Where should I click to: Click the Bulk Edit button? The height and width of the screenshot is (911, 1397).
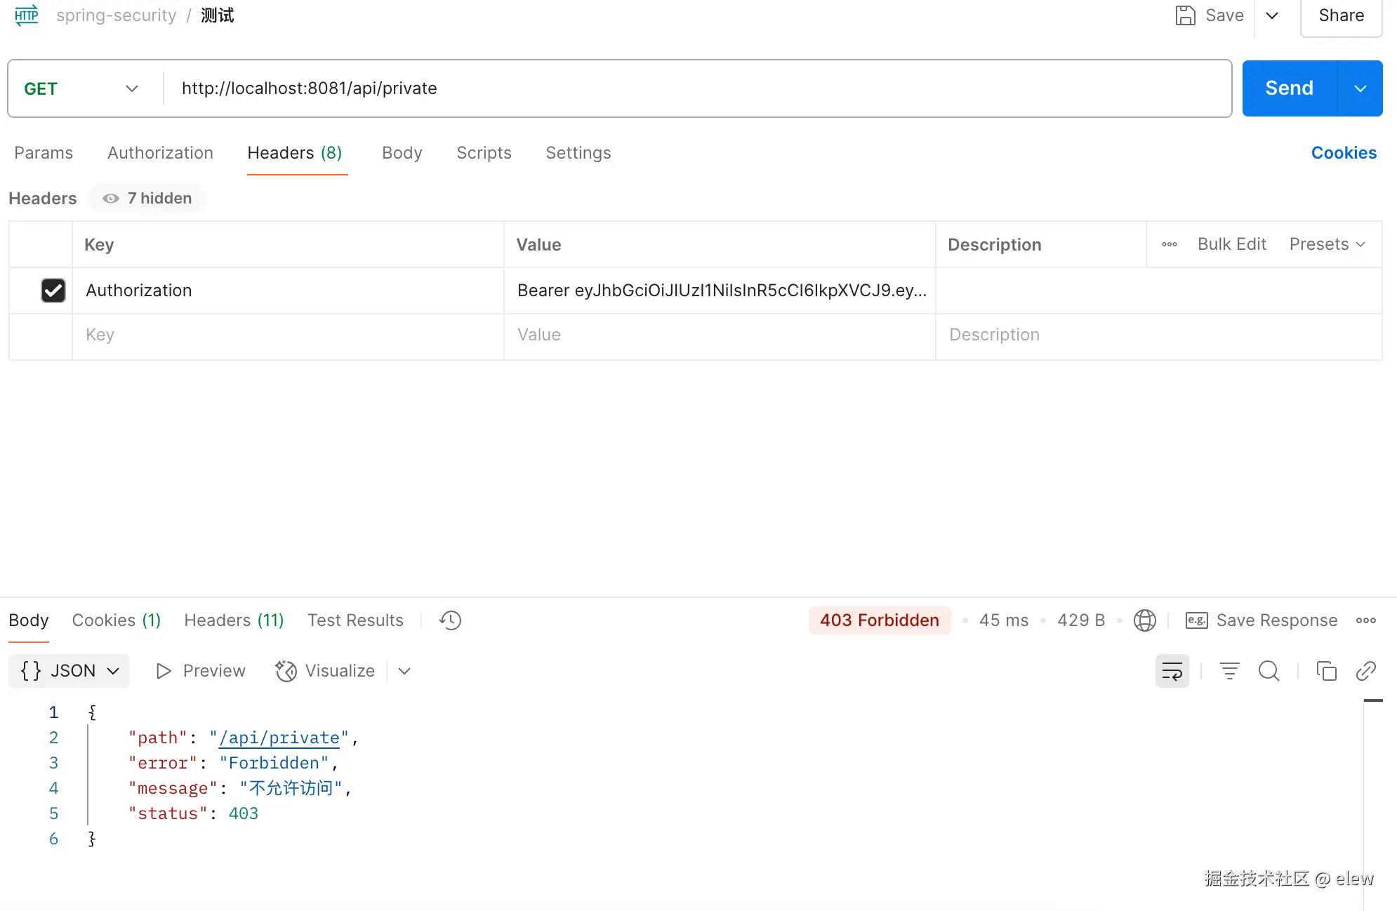click(1231, 244)
